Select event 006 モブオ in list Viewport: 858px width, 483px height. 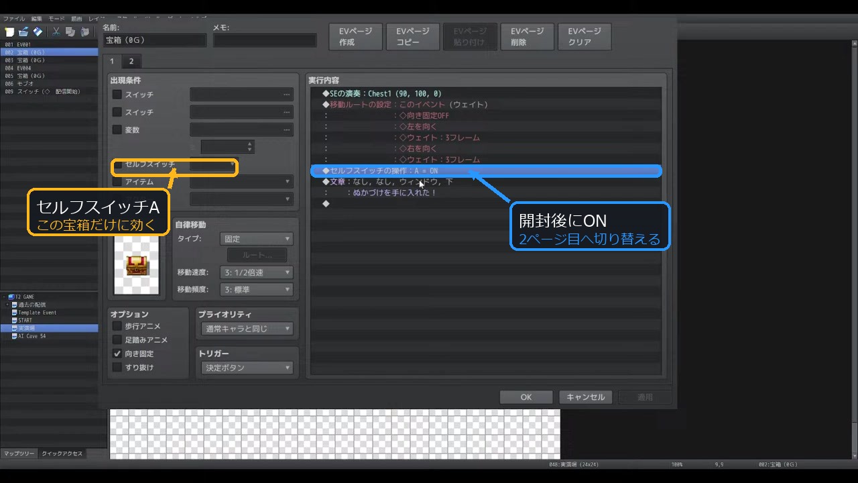coord(49,83)
